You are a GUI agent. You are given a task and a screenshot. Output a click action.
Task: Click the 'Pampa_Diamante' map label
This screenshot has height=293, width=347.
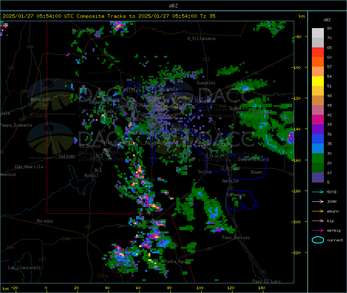point(16,125)
